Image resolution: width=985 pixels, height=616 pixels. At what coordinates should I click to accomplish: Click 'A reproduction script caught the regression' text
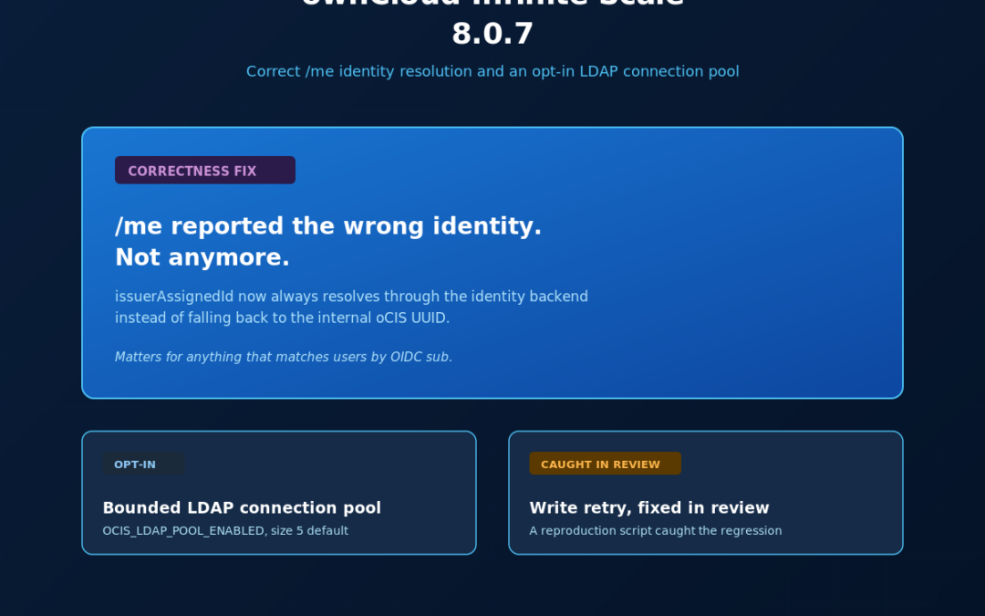pos(655,531)
